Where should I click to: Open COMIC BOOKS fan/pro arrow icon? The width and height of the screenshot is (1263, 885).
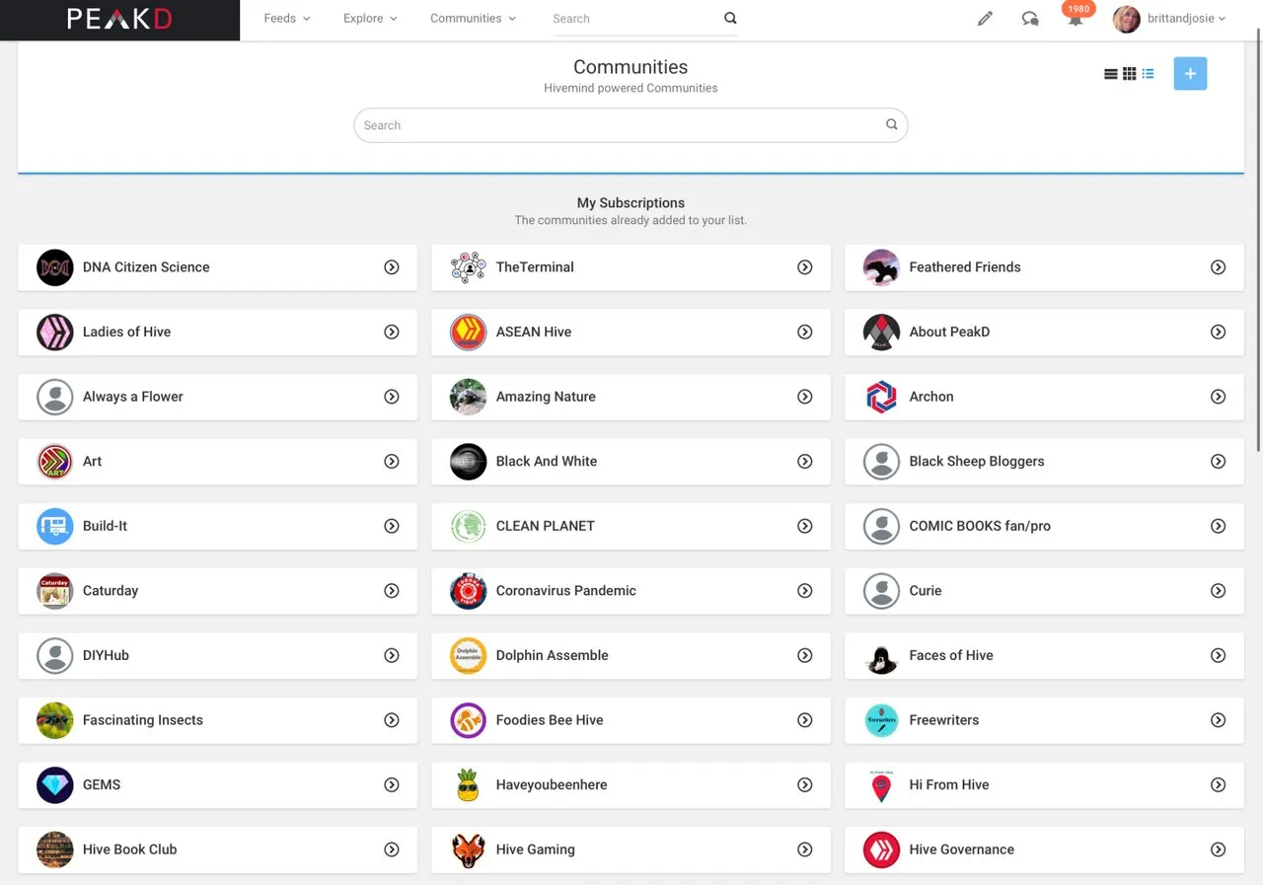(1219, 526)
